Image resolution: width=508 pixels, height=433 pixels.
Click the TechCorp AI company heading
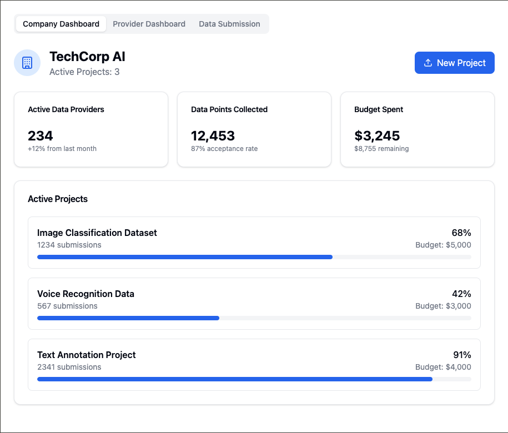click(x=87, y=57)
